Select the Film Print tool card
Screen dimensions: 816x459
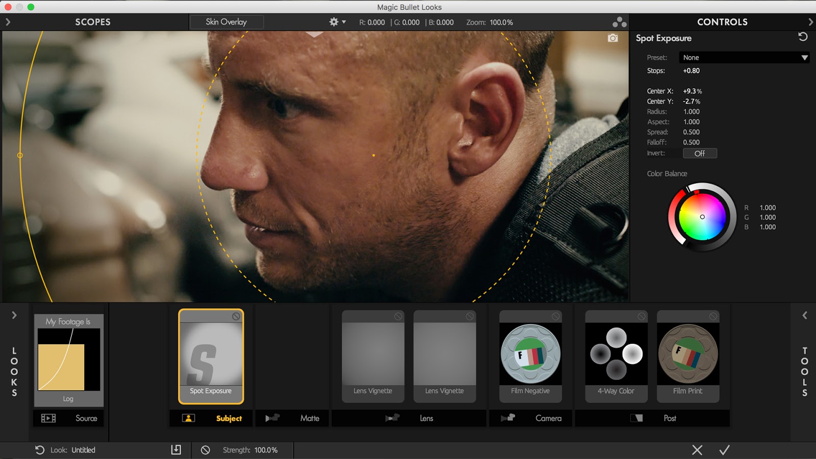pos(688,356)
